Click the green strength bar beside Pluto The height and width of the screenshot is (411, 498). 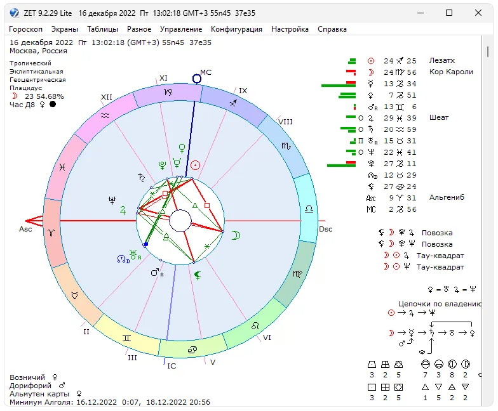coord(341,165)
